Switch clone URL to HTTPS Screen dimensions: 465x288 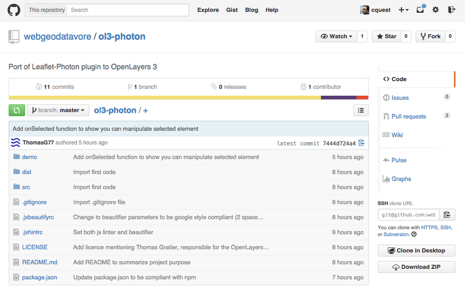tap(429, 227)
